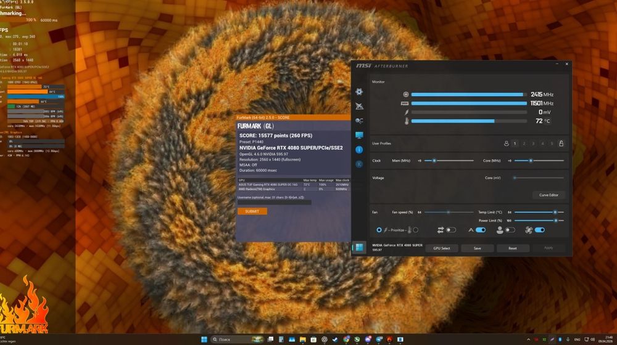Toggle the user-defined fan control switch
Viewport: 617px width, 345px height.
[510, 230]
